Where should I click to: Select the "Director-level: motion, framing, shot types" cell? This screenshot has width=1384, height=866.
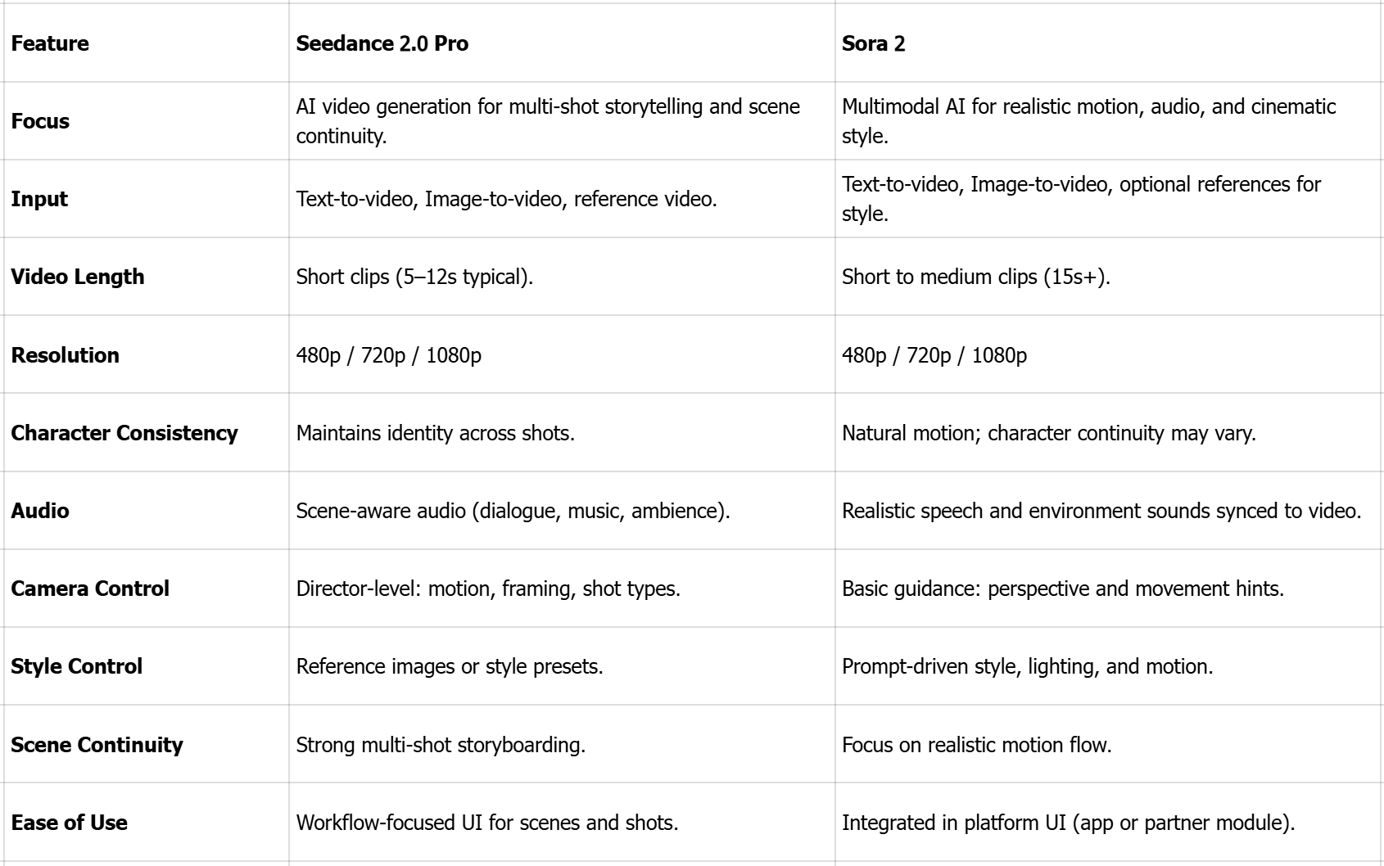pyautogui.click(x=488, y=589)
